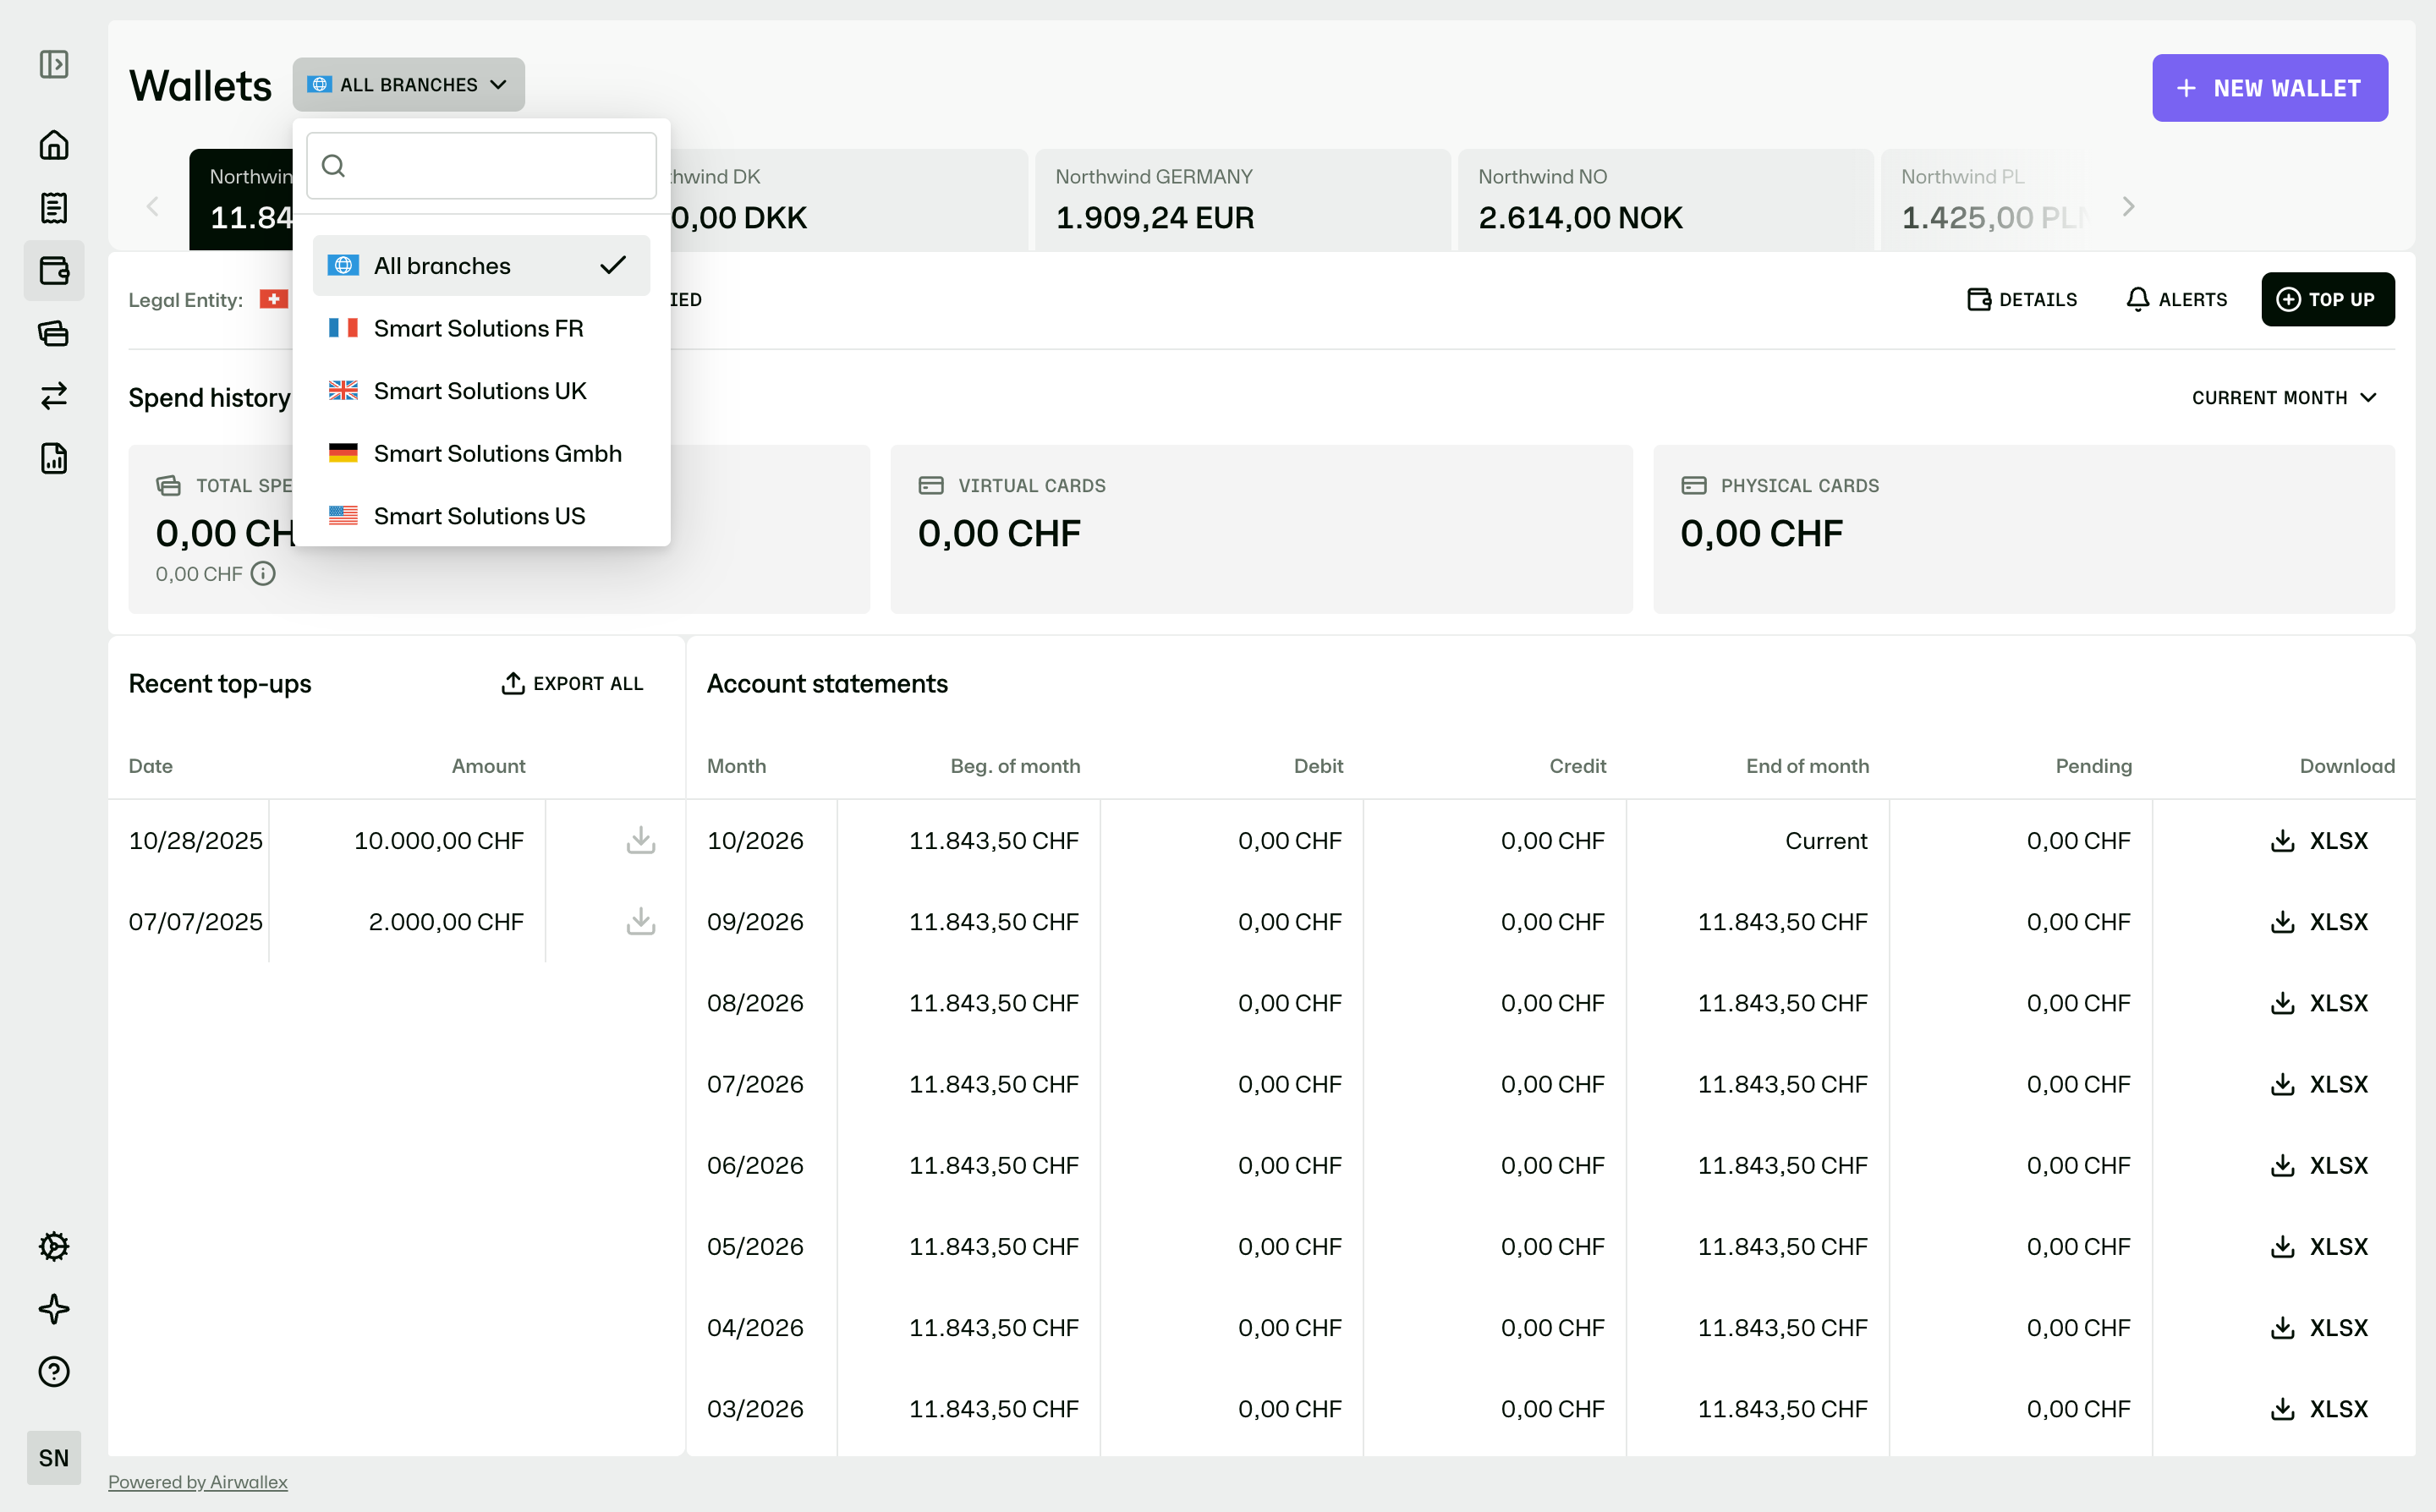This screenshot has width=2436, height=1512.
Task: Select All branches option
Action: [x=481, y=265]
